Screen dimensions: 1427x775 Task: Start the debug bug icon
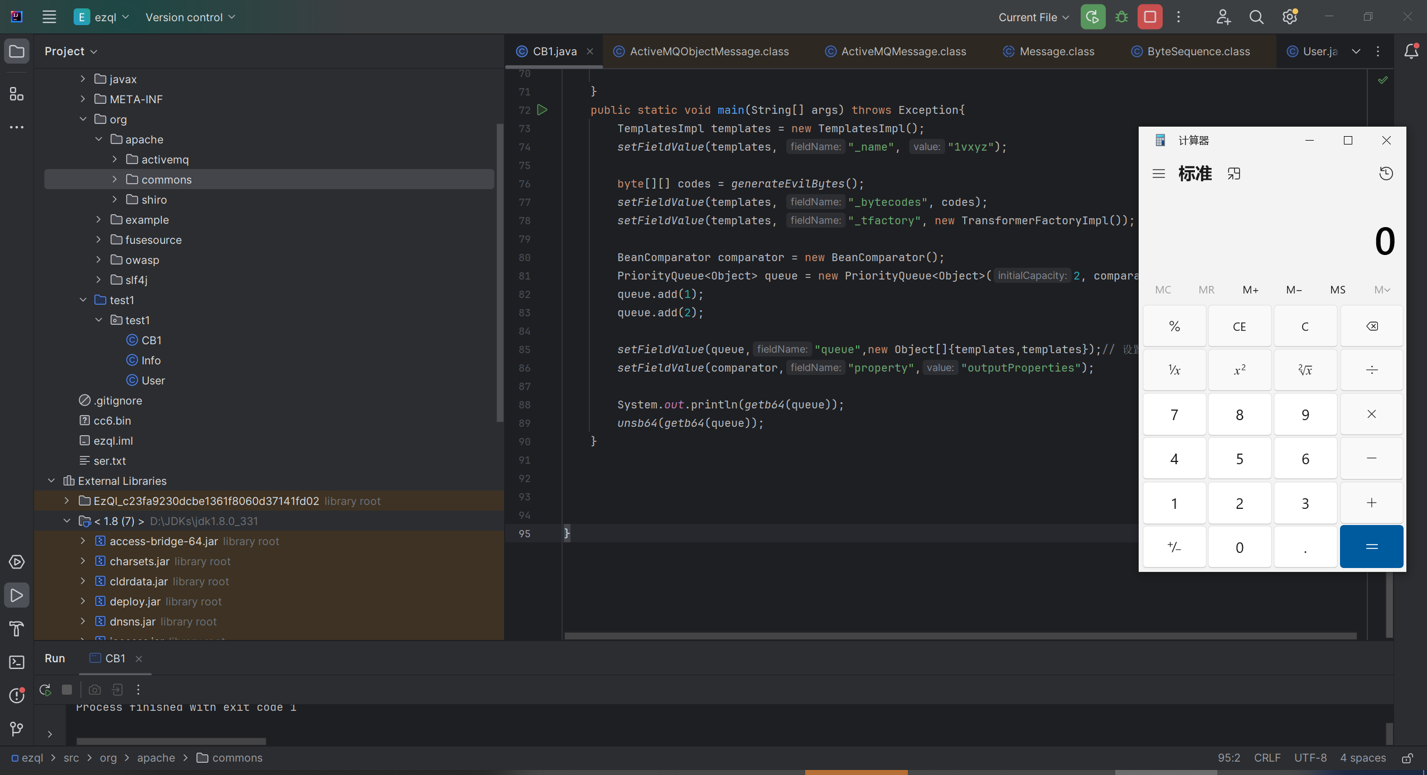click(x=1121, y=17)
